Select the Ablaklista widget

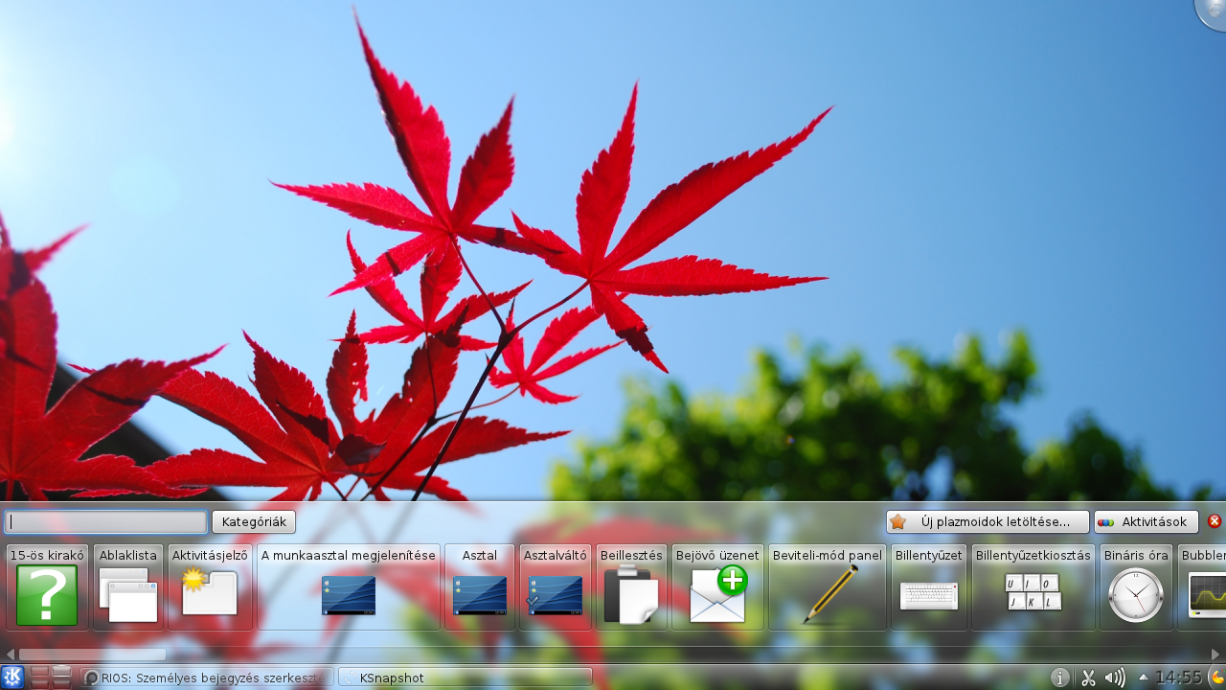point(128,587)
